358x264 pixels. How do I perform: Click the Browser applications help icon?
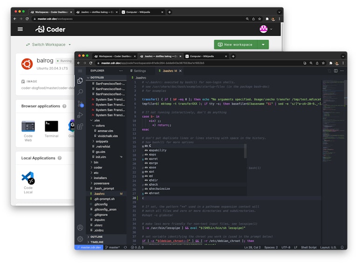(64, 106)
